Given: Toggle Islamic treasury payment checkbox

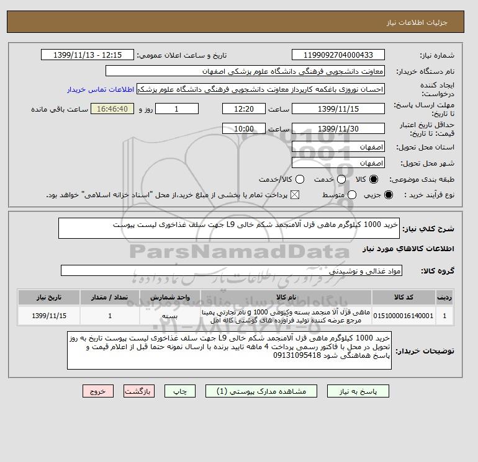Looking at the screenshot, I should pos(295,195).
